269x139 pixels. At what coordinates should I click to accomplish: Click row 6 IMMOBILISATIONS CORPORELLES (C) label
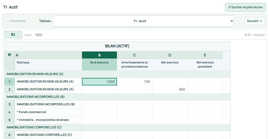[x=44, y=135]
